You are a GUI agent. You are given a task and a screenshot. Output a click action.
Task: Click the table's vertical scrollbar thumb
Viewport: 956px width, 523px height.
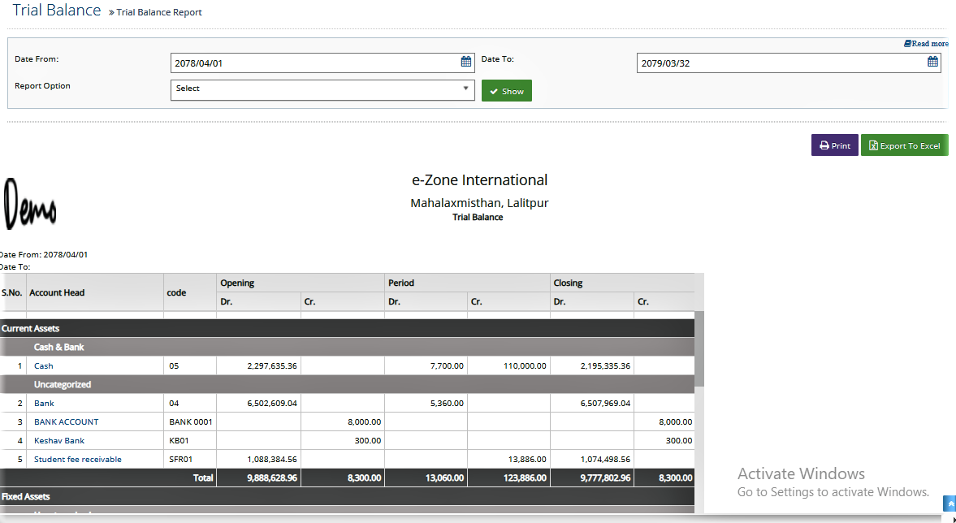click(x=699, y=348)
